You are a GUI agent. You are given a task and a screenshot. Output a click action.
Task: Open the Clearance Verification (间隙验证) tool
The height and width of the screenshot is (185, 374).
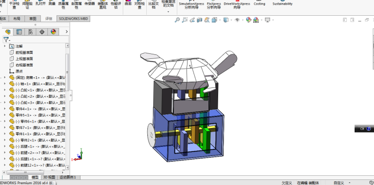27,5
